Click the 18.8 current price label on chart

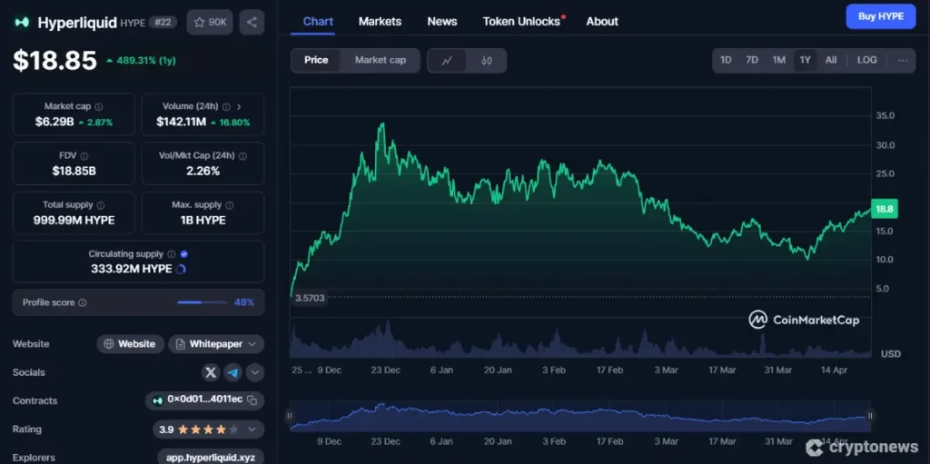coord(885,209)
